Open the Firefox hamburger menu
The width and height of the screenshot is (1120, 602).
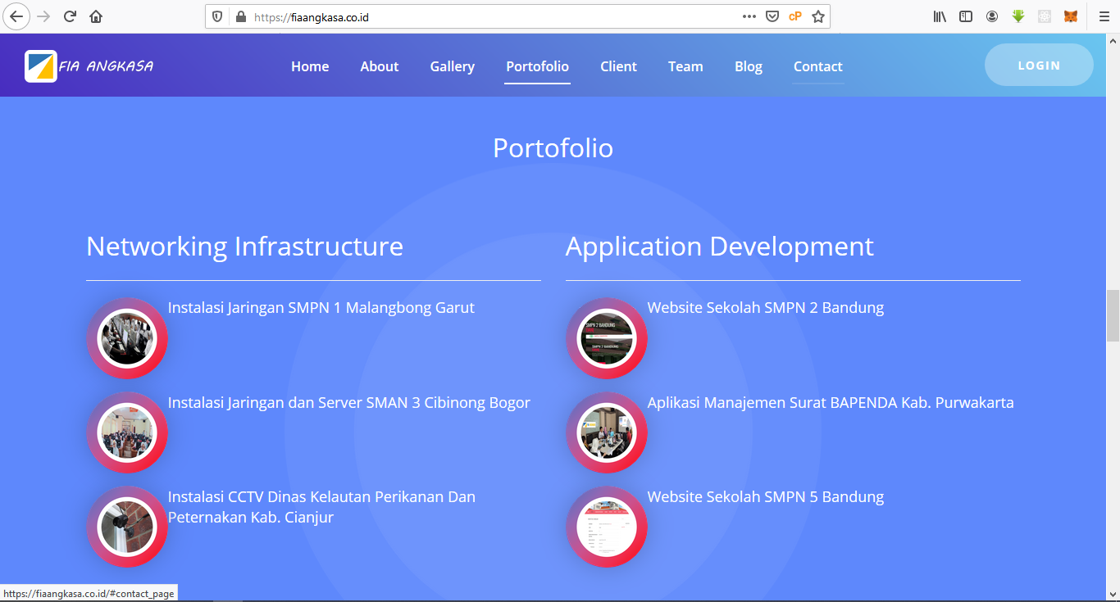[x=1104, y=16]
